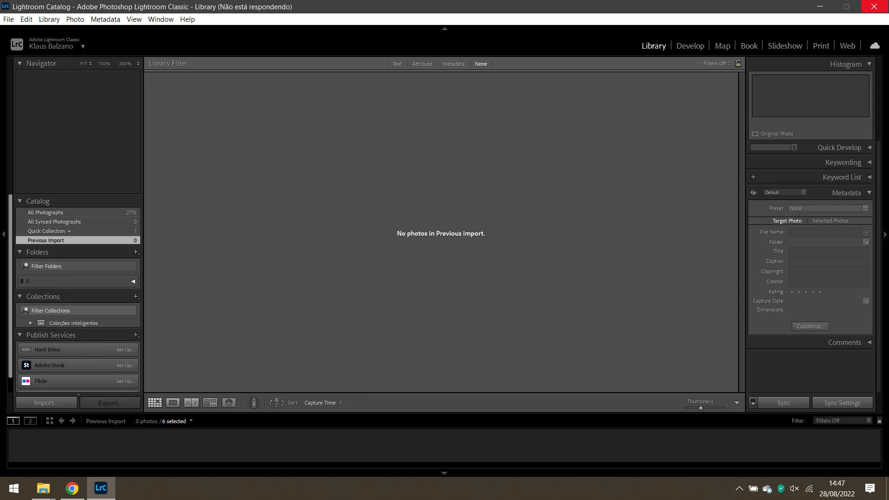
Task: Open People face view icon
Action: 229,403
